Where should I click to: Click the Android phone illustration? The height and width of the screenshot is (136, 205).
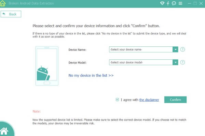47,66
